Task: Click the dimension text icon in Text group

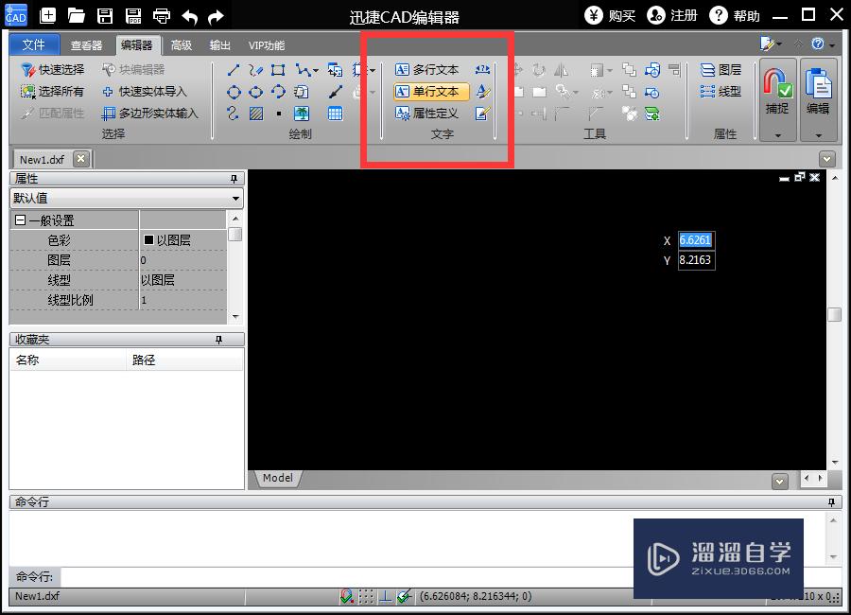Action: [x=482, y=69]
